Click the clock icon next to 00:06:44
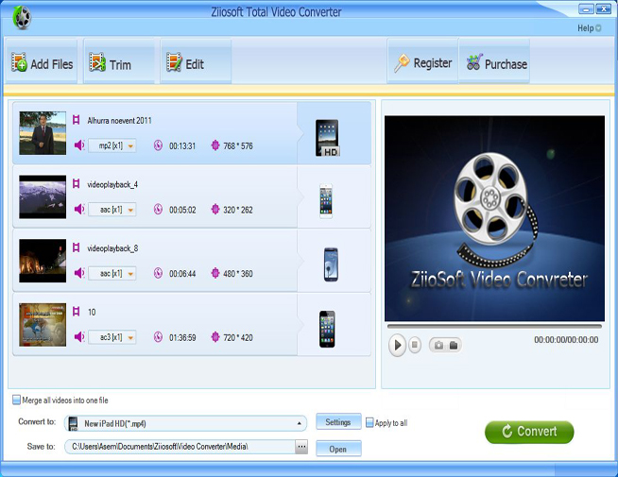Viewport: 618px width, 477px height. (x=158, y=273)
